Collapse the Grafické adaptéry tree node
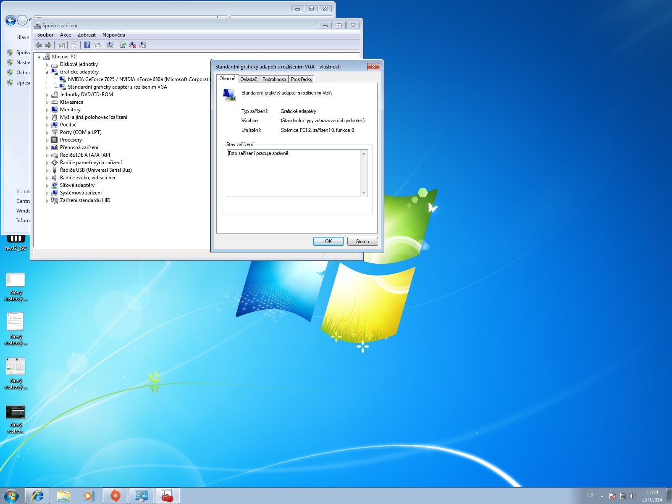The width and height of the screenshot is (672, 504). tap(47, 72)
